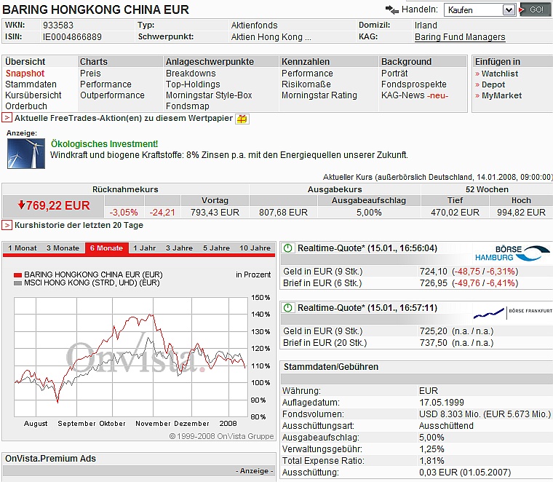This screenshot has height=482, width=553.
Task: Switch chart to 1 Jahr tab
Action: (x=144, y=248)
